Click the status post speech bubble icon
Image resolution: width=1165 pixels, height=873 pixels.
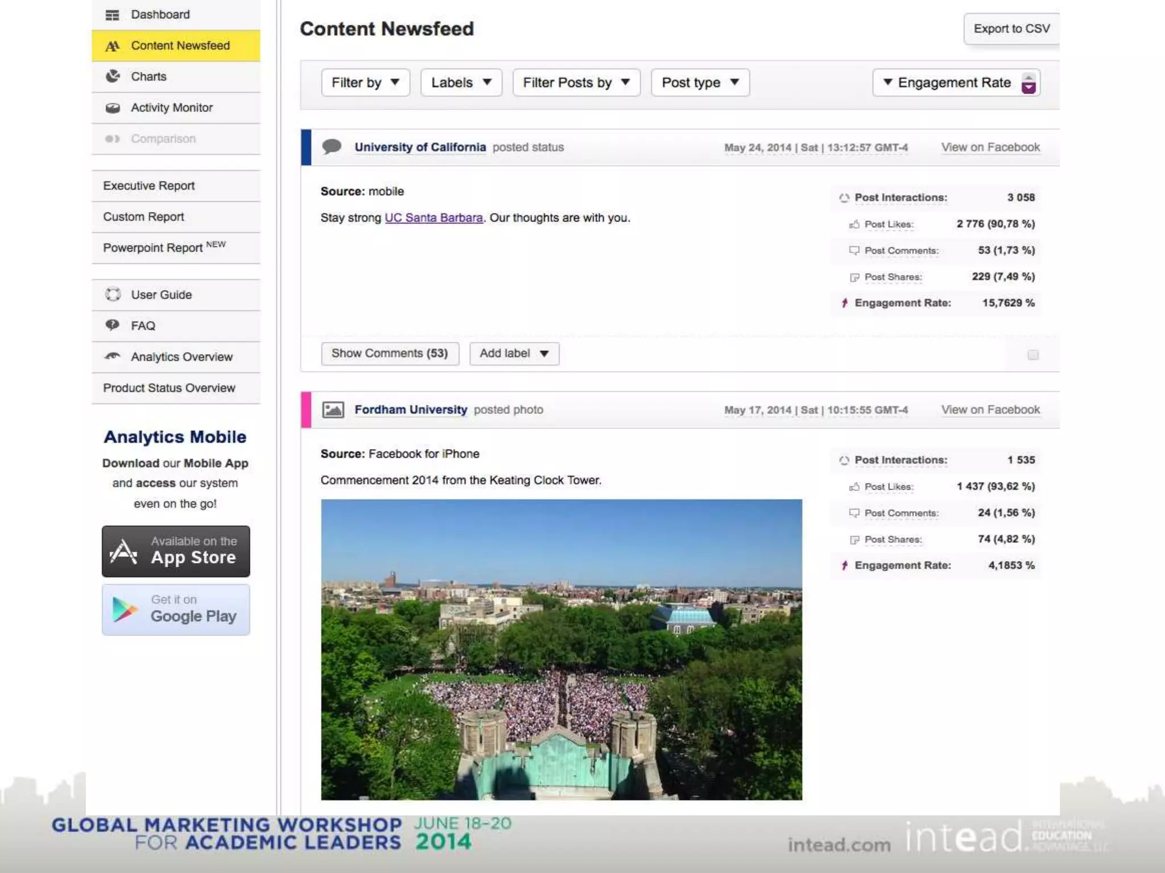332,147
